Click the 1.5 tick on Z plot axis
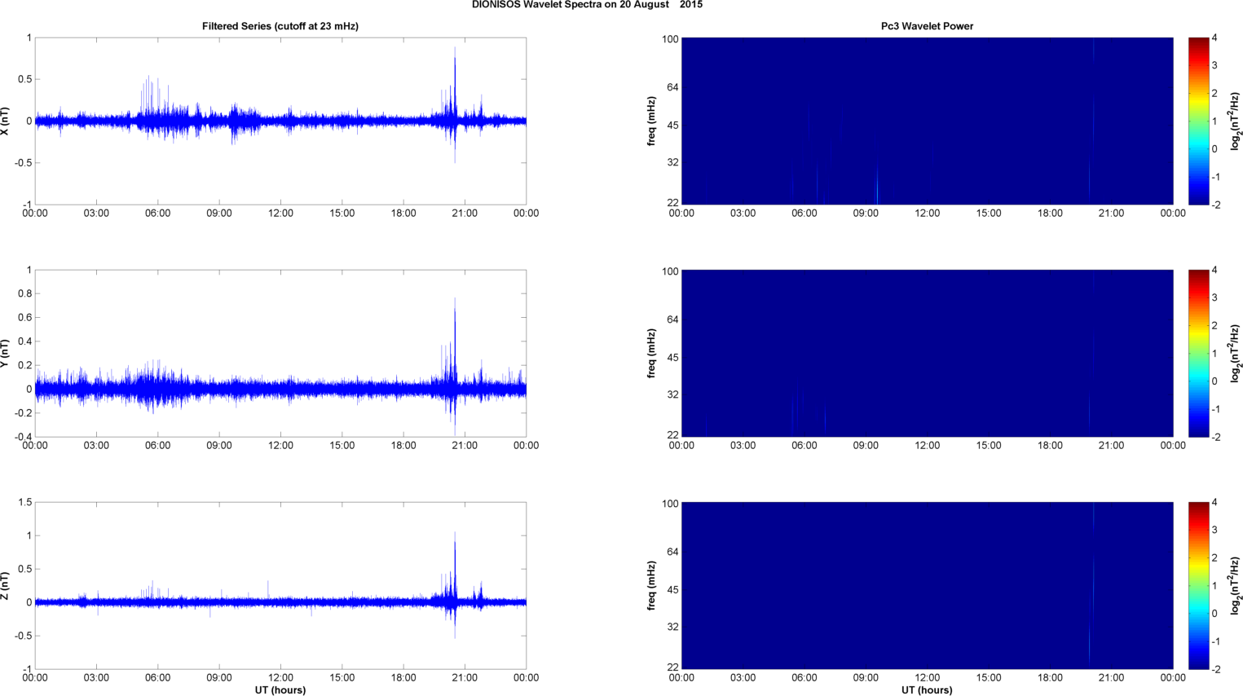This screenshot has height=696, width=1243. pos(24,502)
